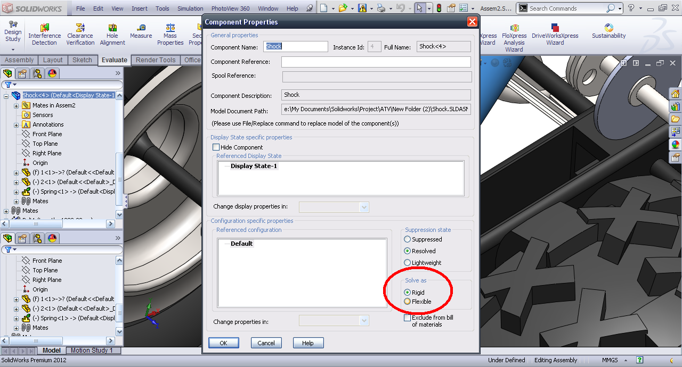Viewport: 682px width, 367px height.
Task: Check the Hide Component box
Action: coord(216,147)
